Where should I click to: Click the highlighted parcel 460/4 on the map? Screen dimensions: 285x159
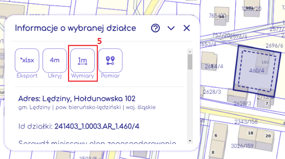256,71
